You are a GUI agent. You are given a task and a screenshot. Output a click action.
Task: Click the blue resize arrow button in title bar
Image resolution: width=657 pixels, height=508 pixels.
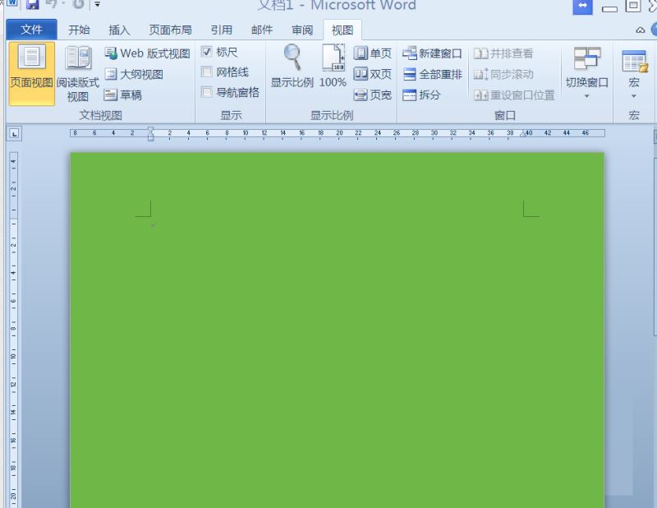(x=582, y=7)
